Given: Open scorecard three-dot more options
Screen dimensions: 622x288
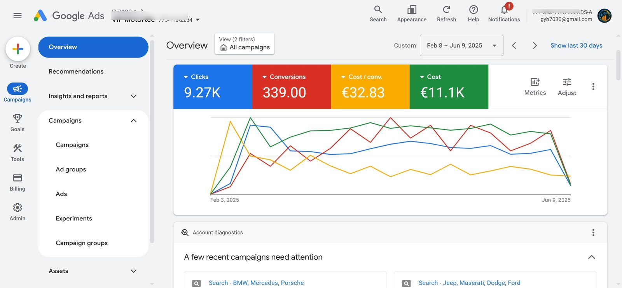Looking at the screenshot, I should click(593, 86).
